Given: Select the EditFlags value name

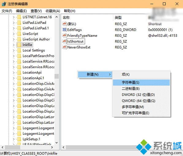Looking at the screenshot, I should pyautogui.click(x=74, y=30).
